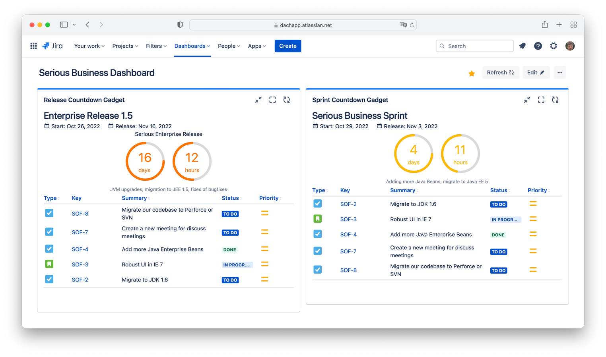Screen dimensions: 606x357
Task: Open browser sidebar dropdown chevron
Action: tap(74, 25)
